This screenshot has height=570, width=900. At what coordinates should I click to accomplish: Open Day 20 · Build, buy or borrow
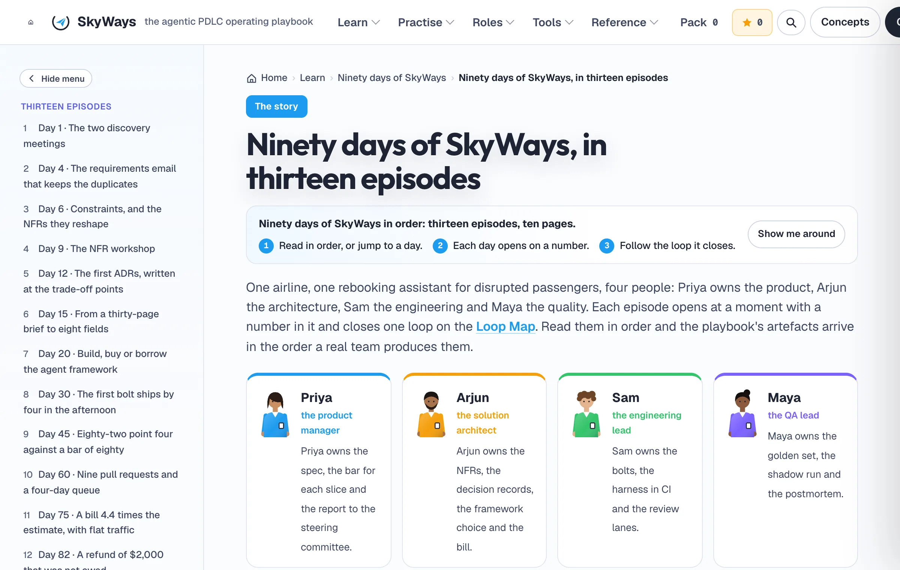(101, 361)
